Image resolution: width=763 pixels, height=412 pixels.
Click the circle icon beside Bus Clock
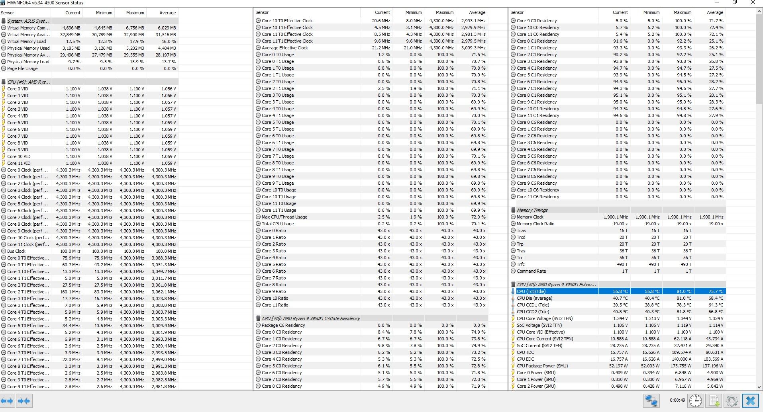4,251
